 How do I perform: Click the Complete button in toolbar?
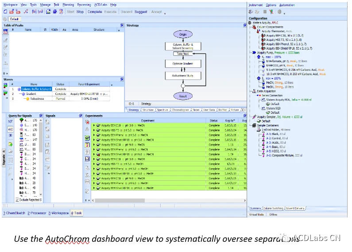click(95, 12)
